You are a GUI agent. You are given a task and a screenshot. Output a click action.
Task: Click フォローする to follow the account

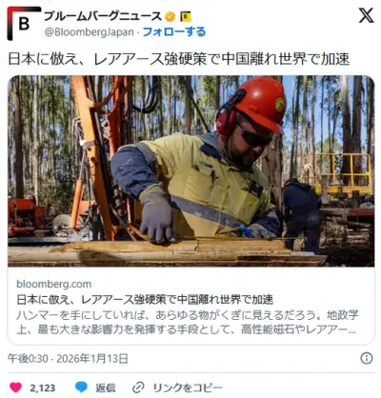point(174,31)
